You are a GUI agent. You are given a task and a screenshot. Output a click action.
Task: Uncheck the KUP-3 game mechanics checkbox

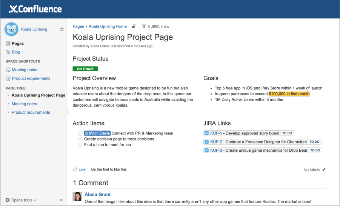click(206, 150)
